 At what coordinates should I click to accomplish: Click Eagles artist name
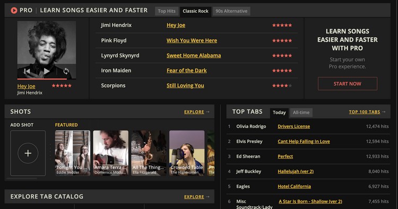tap(243, 186)
